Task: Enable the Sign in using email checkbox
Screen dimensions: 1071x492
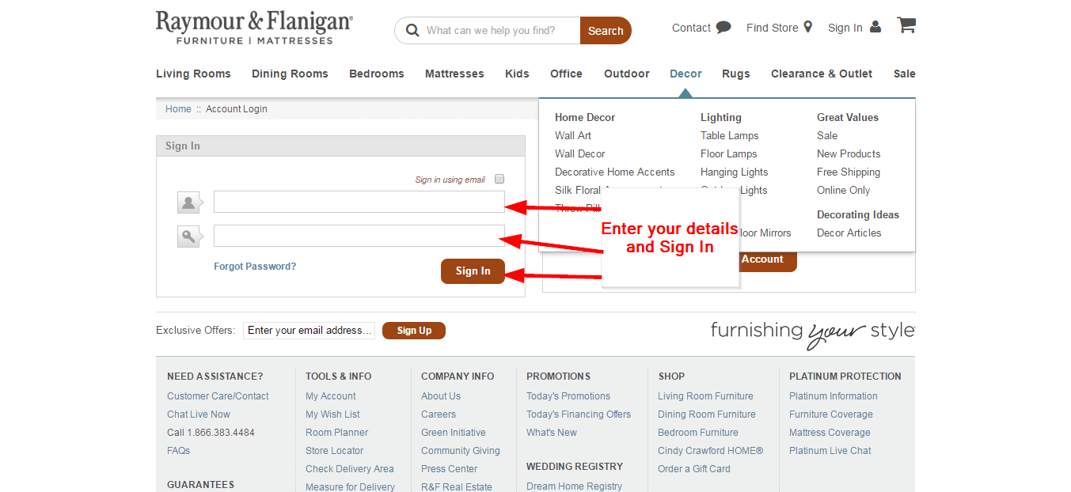Action: [499, 178]
